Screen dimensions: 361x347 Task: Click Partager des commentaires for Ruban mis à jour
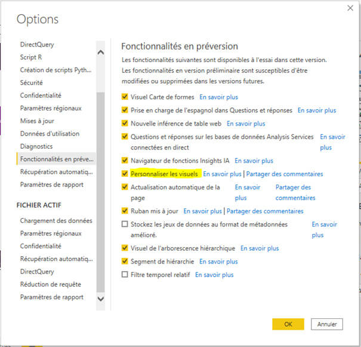[x=265, y=211]
